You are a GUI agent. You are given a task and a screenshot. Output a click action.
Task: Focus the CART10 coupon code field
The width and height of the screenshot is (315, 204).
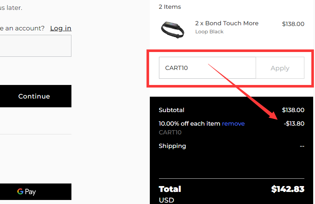[x=207, y=68]
